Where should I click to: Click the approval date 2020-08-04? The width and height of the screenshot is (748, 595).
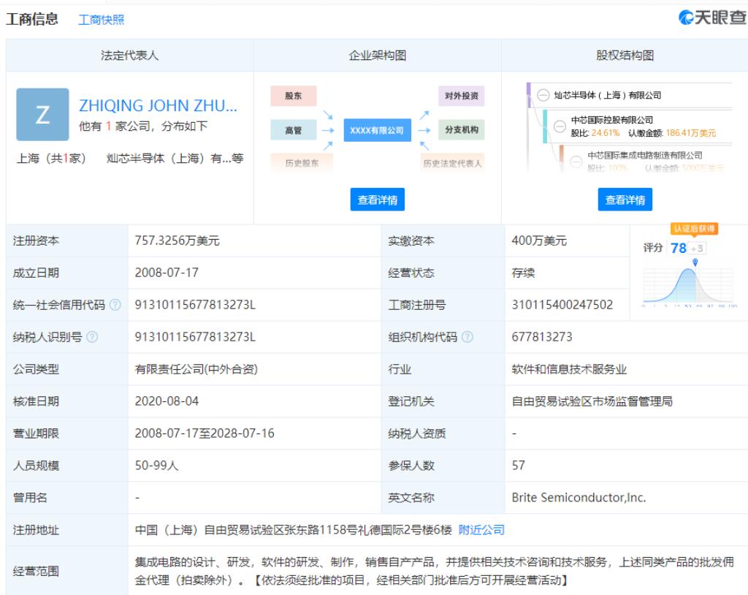click(167, 401)
